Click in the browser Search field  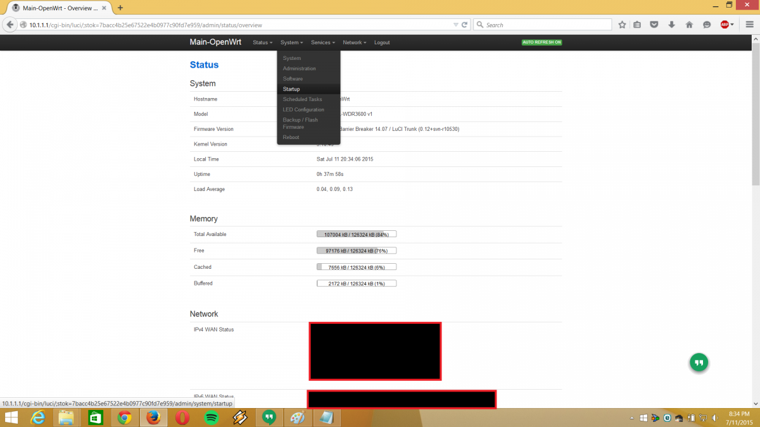pyautogui.click(x=545, y=25)
